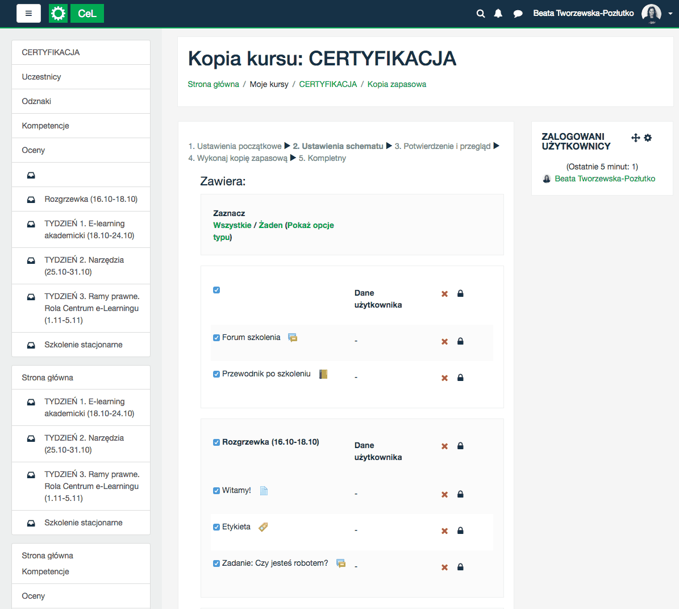Toggle the hamburger side menu button
Screen dimensions: 679x609
click(28, 14)
